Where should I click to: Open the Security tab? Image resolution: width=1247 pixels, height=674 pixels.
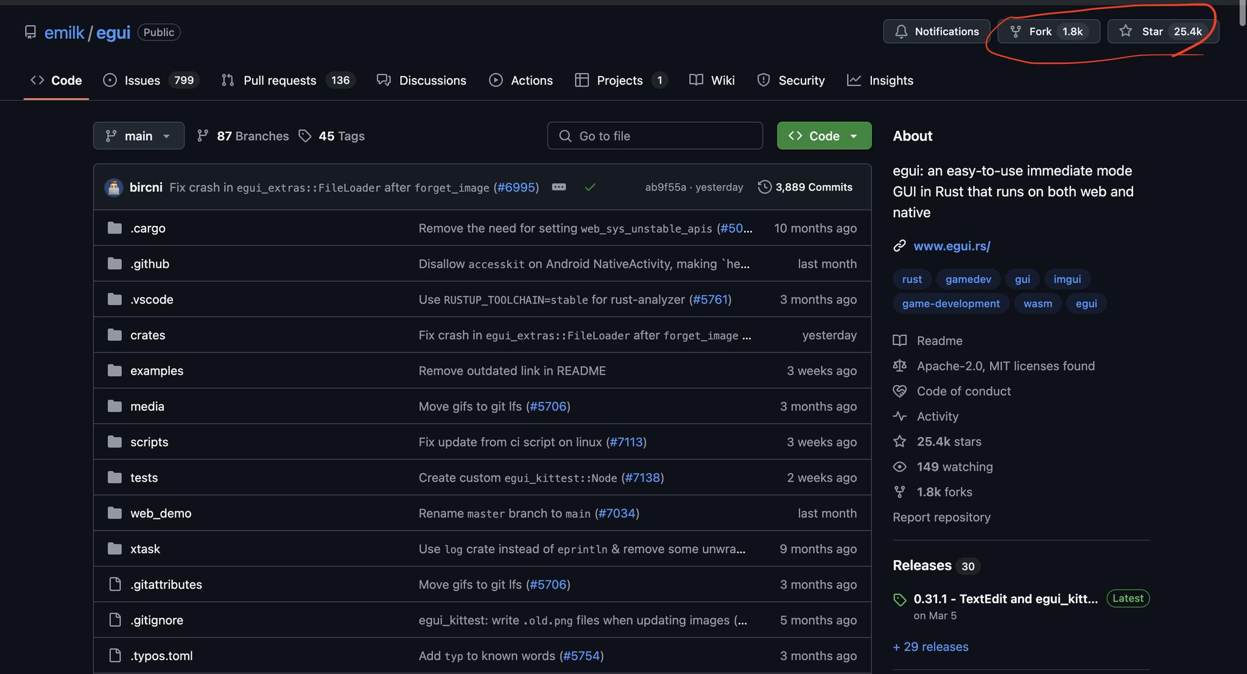click(790, 80)
